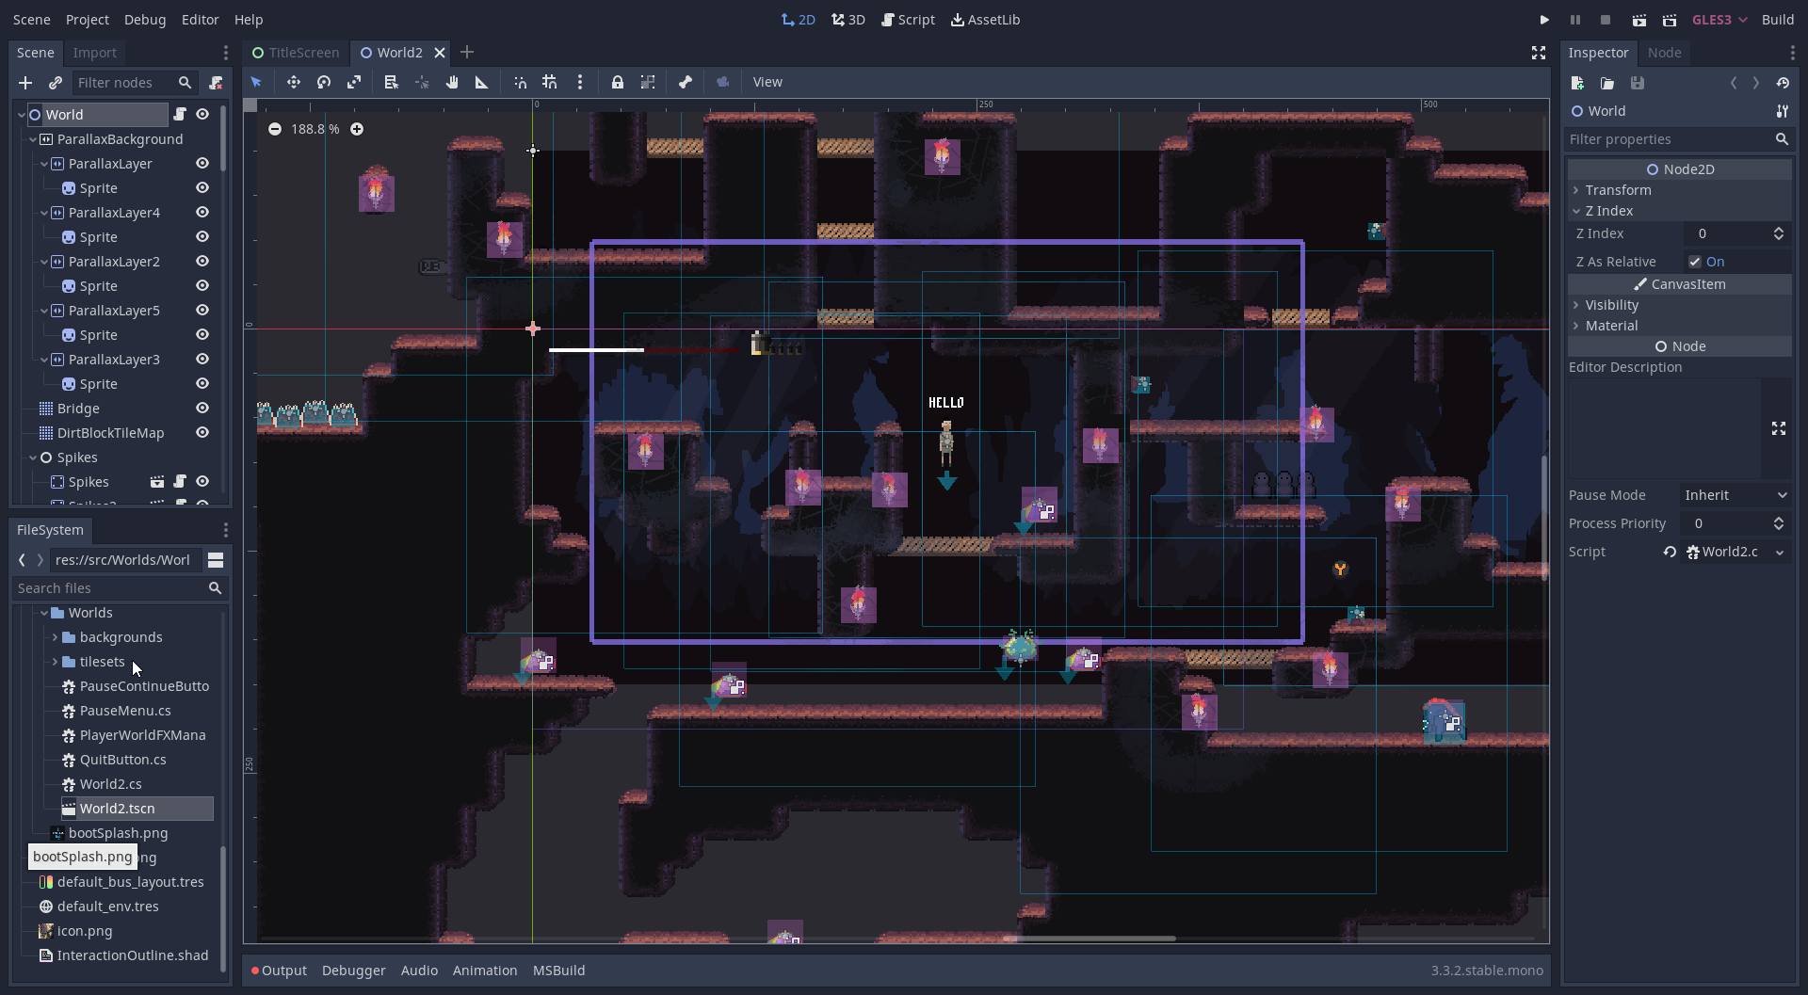Adjust Z Index value stepper
Image resolution: width=1808 pixels, height=995 pixels.
1779,233
